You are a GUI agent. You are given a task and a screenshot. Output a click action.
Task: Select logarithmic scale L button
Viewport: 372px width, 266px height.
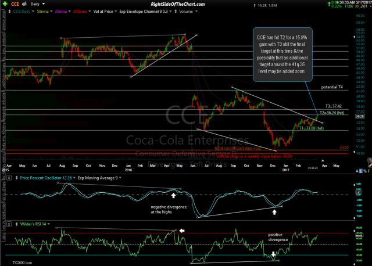click(x=361, y=171)
